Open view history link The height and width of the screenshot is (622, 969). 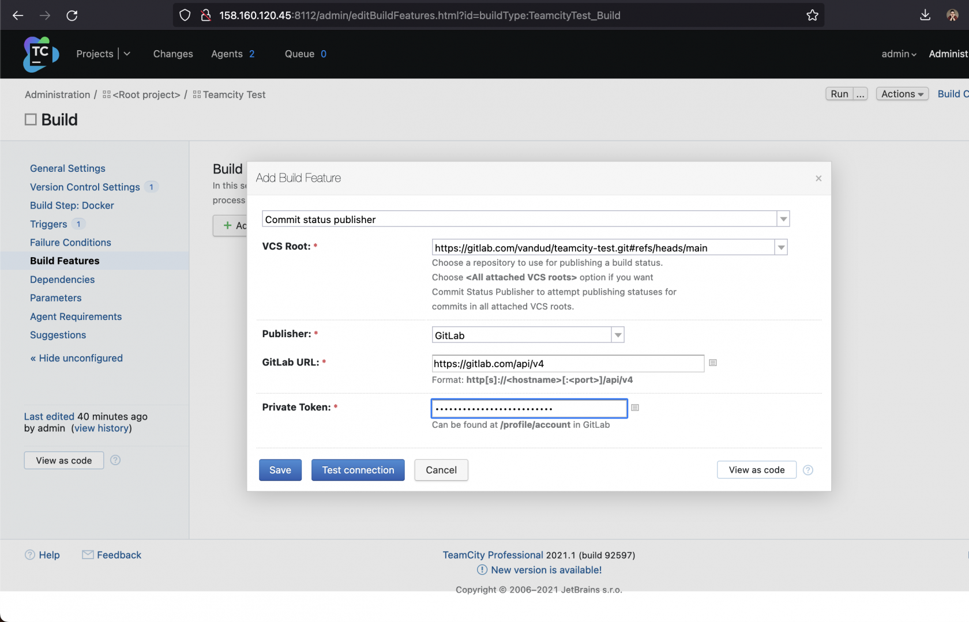point(102,428)
